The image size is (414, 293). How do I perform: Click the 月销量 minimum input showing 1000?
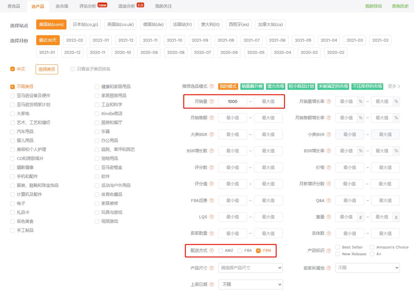[x=233, y=101]
